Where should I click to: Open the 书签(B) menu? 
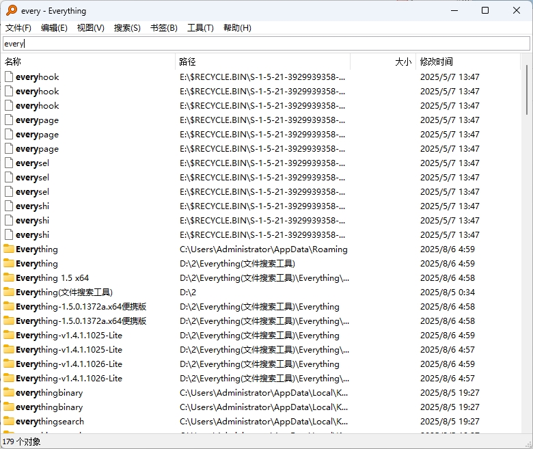tap(164, 28)
